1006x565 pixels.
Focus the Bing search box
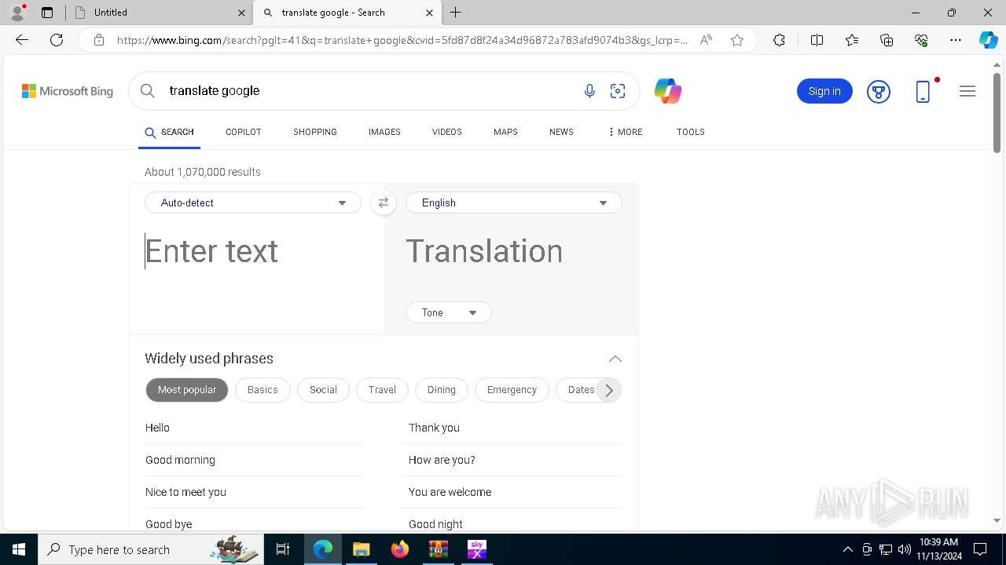coord(369,91)
